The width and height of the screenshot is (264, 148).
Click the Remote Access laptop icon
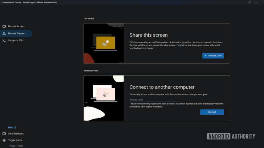(4, 27)
